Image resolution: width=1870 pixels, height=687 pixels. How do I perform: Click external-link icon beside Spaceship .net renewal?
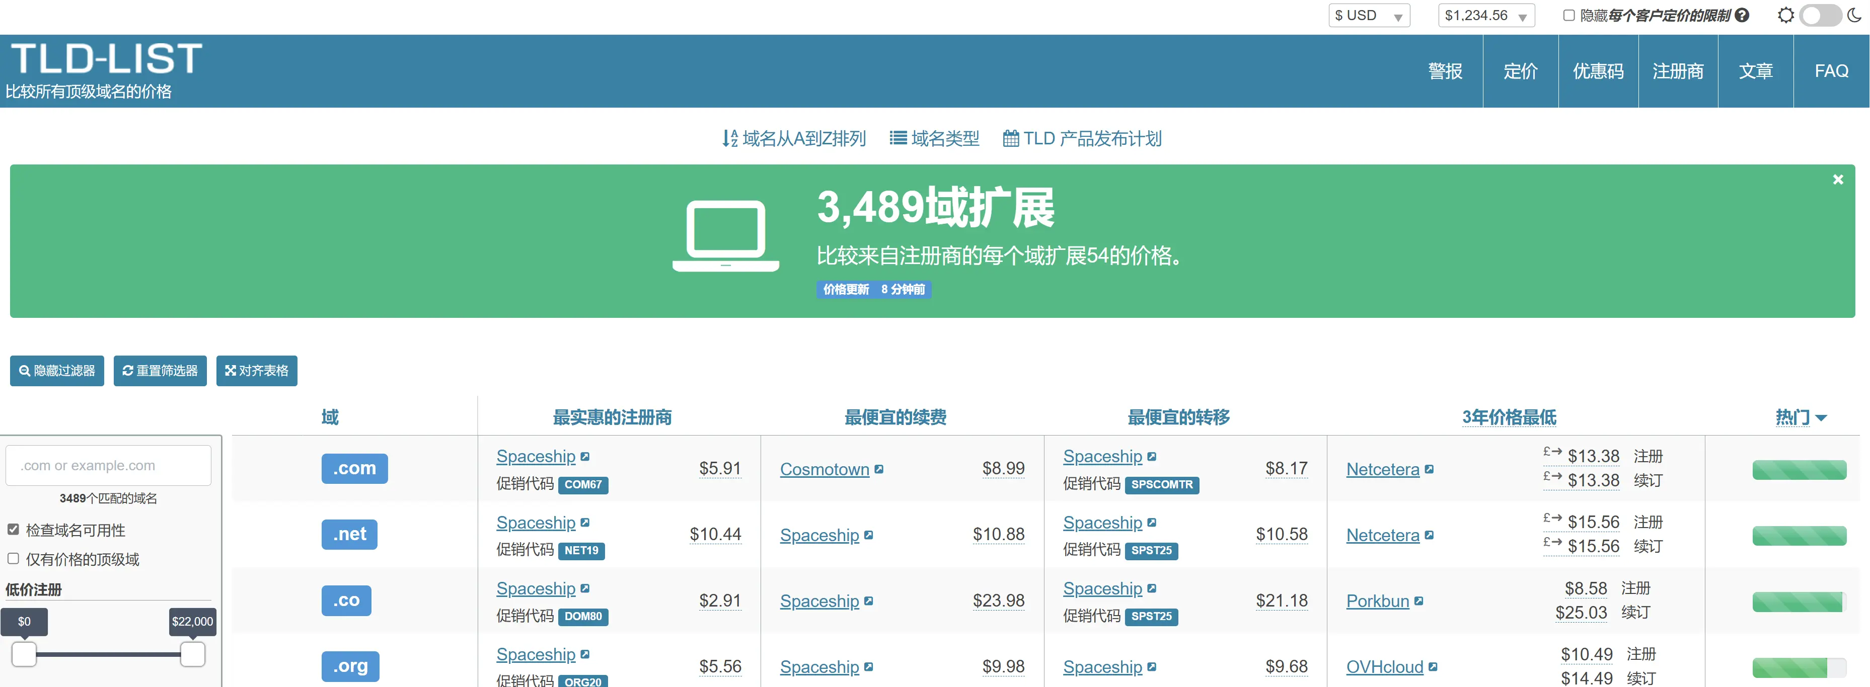click(x=869, y=536)
